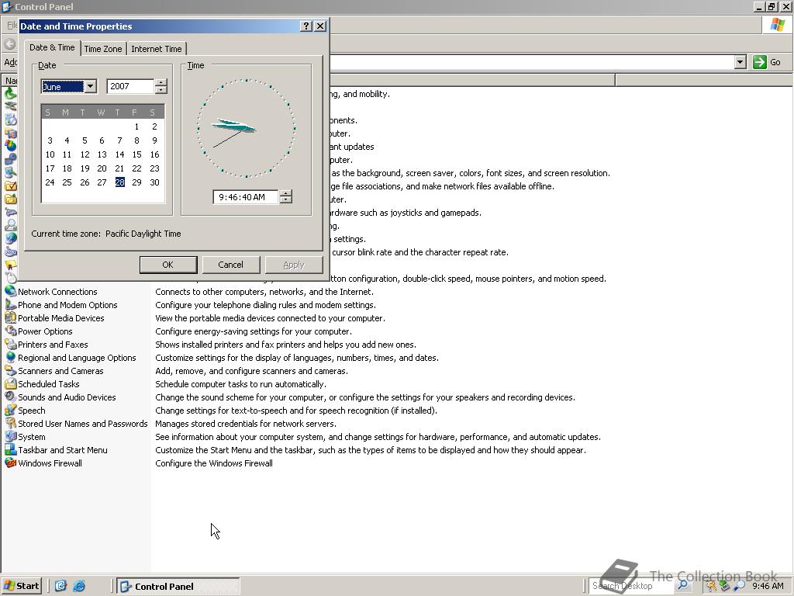
Task: Click 'Configure the Windows Firewall' description
Action: [214, 463]
